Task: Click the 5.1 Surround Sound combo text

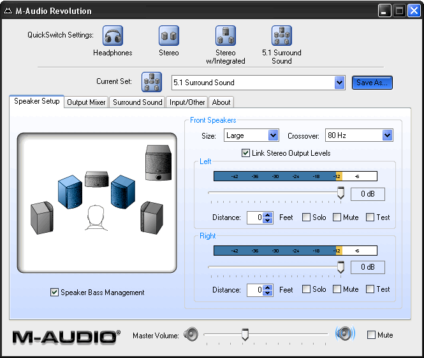Action: pos(204,83)
